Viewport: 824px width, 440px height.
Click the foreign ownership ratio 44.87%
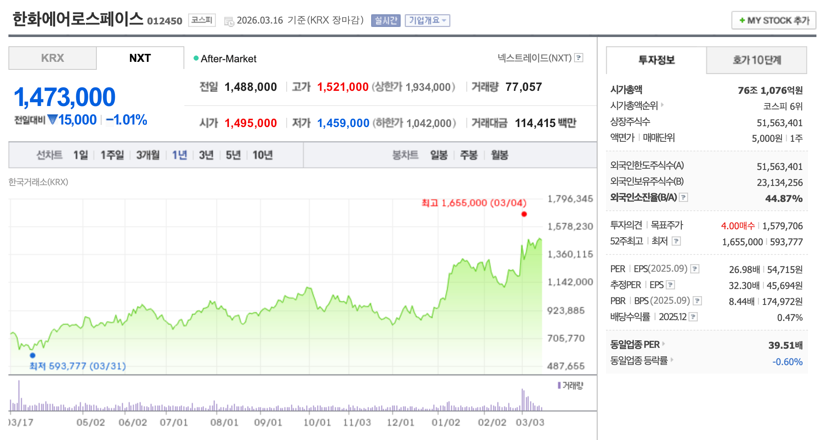point(784,199)
